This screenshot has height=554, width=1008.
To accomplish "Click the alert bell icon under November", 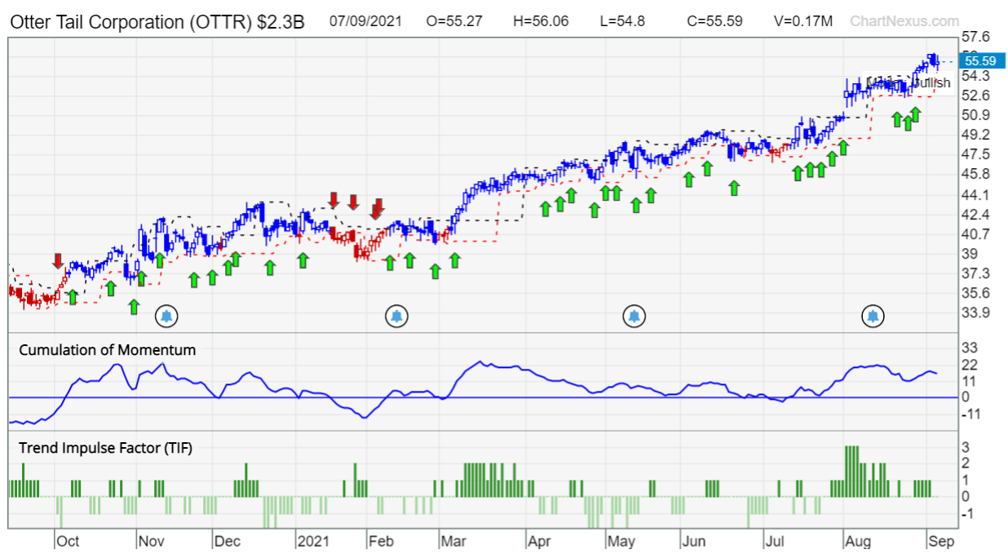I will coord(166,316).
